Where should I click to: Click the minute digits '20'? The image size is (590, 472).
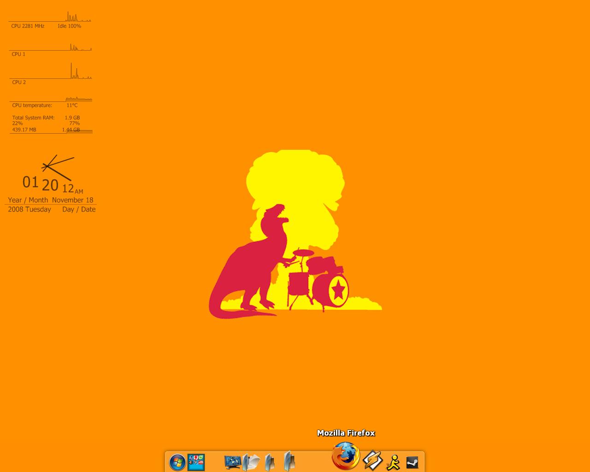(x=50, y=185)
